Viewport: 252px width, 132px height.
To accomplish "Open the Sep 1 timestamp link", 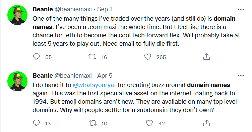I will pyautogui.click(x=105, y=9).
